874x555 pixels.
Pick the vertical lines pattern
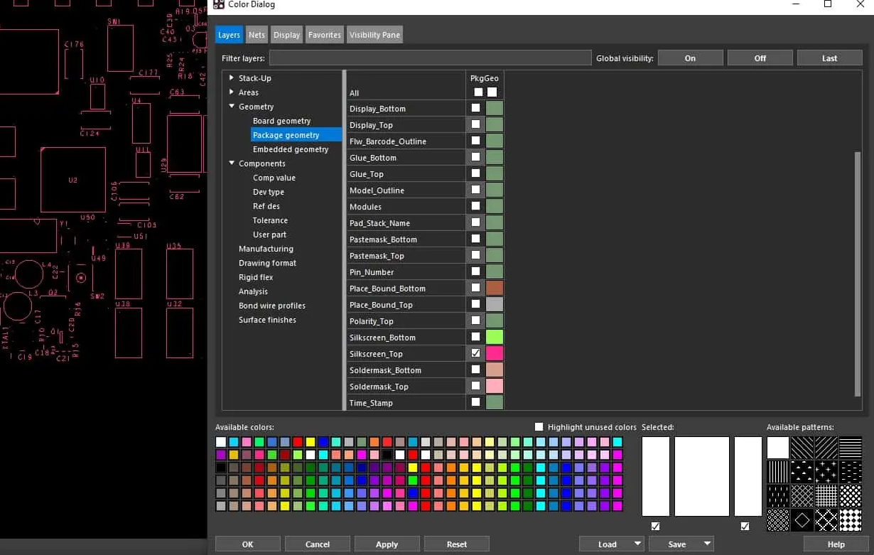pyautogui.click(x=778, y=472)
